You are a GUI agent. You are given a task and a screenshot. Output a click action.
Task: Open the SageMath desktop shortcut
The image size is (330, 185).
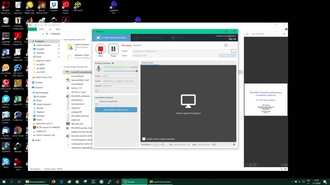tap(114, 8)
